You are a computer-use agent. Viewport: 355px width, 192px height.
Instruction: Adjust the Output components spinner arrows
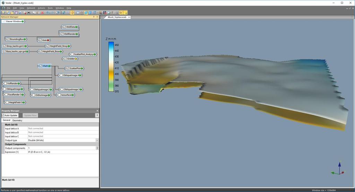pyautogui.click(x=97, y=148)
